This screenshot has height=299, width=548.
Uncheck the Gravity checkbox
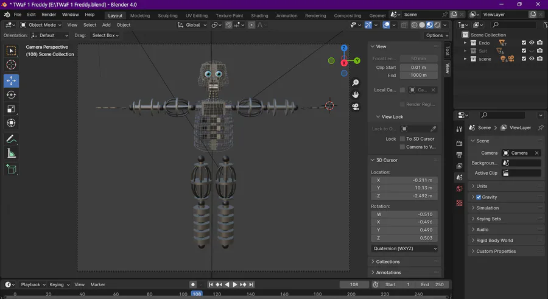(479, 197)
